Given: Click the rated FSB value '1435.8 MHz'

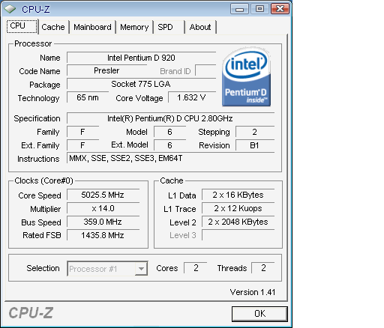Looking at the screenshot, I should click(x=103, y=235).
